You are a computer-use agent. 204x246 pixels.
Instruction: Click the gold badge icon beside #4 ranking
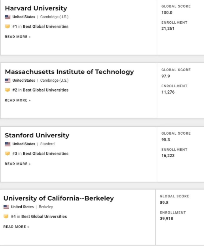pos(6,216)
